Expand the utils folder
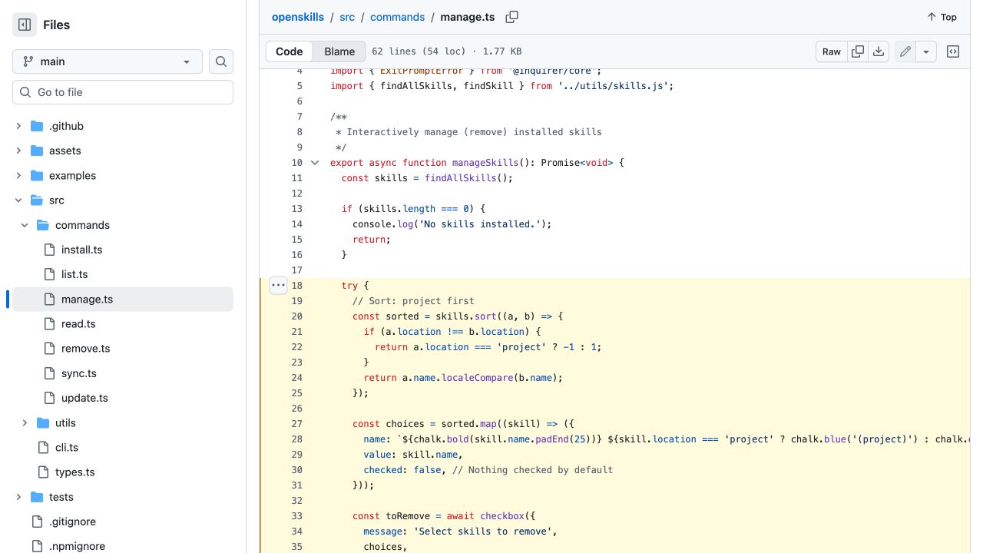 pyautogui.click(x=25, y=422)
